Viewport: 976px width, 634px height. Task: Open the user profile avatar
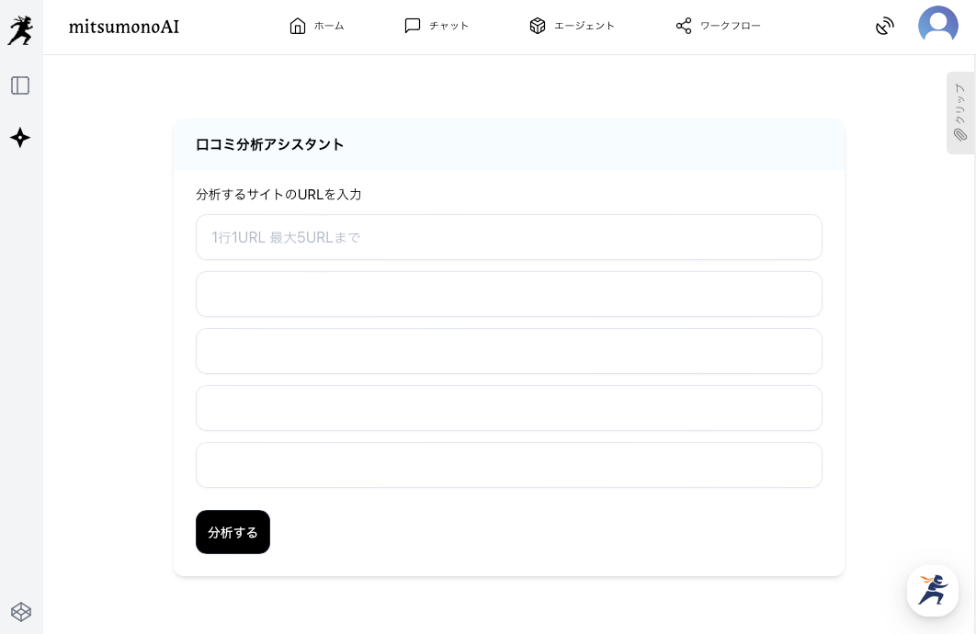pyautogui.click(x=937, y=26)
